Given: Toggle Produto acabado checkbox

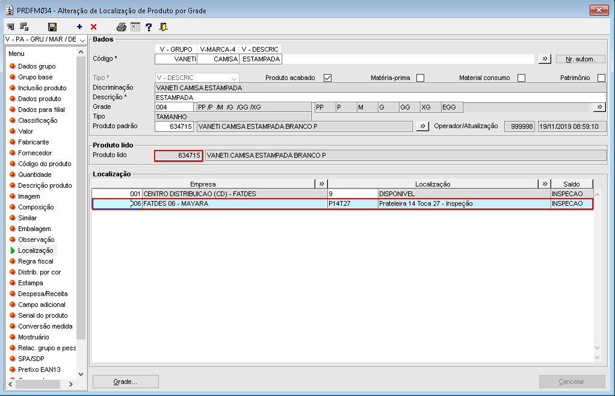Looking at the screenshot, I should [x=327, y=78].
